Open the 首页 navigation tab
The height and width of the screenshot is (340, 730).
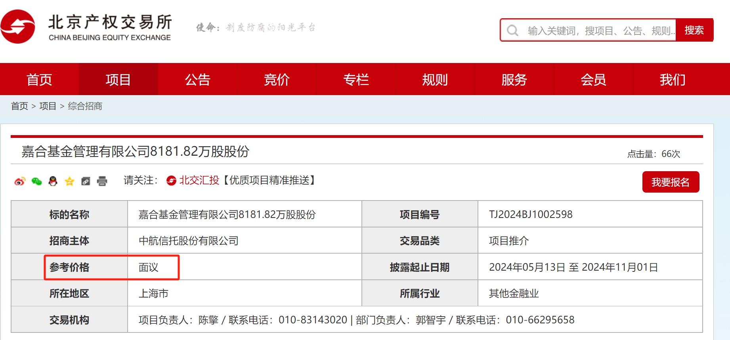(x=39, y=79)
